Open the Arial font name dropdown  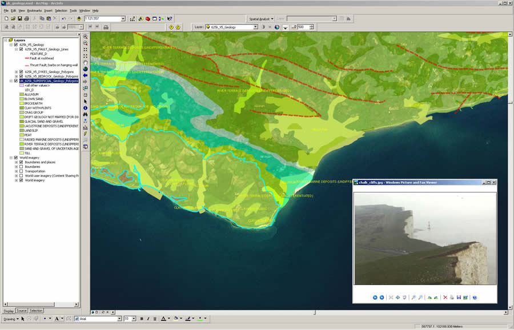[x=119, y=319]
